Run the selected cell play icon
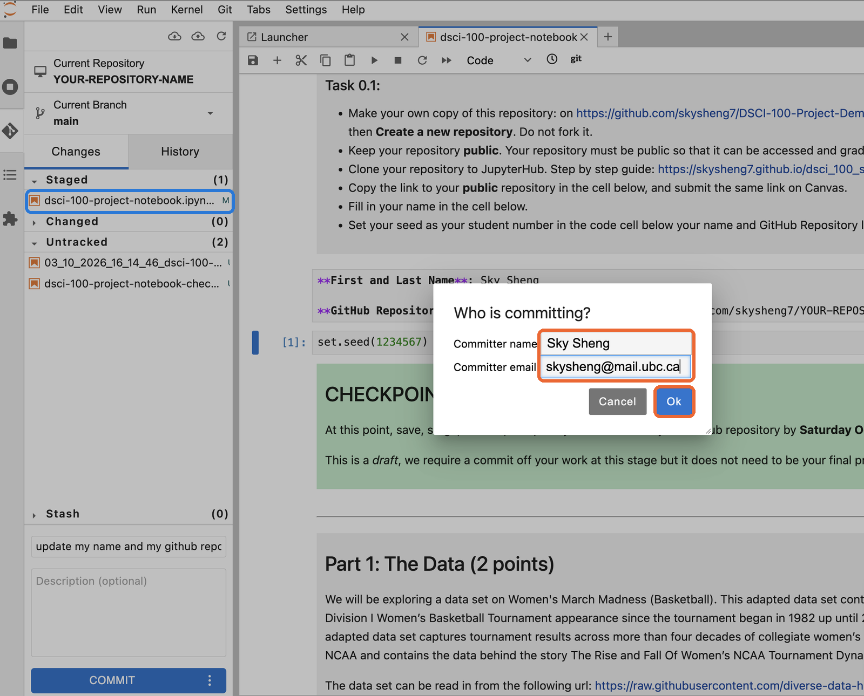 click(374, 60)
